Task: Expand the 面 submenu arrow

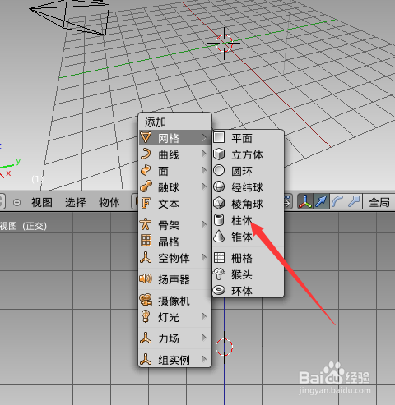Action: 204,171
